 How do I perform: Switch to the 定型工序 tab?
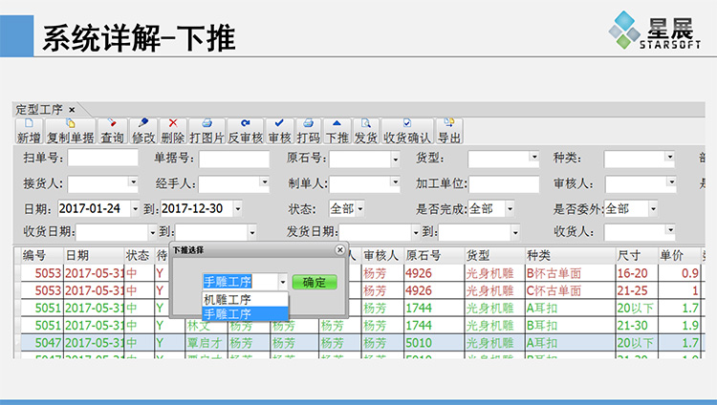pyautogui.click(x=39, y=109)
